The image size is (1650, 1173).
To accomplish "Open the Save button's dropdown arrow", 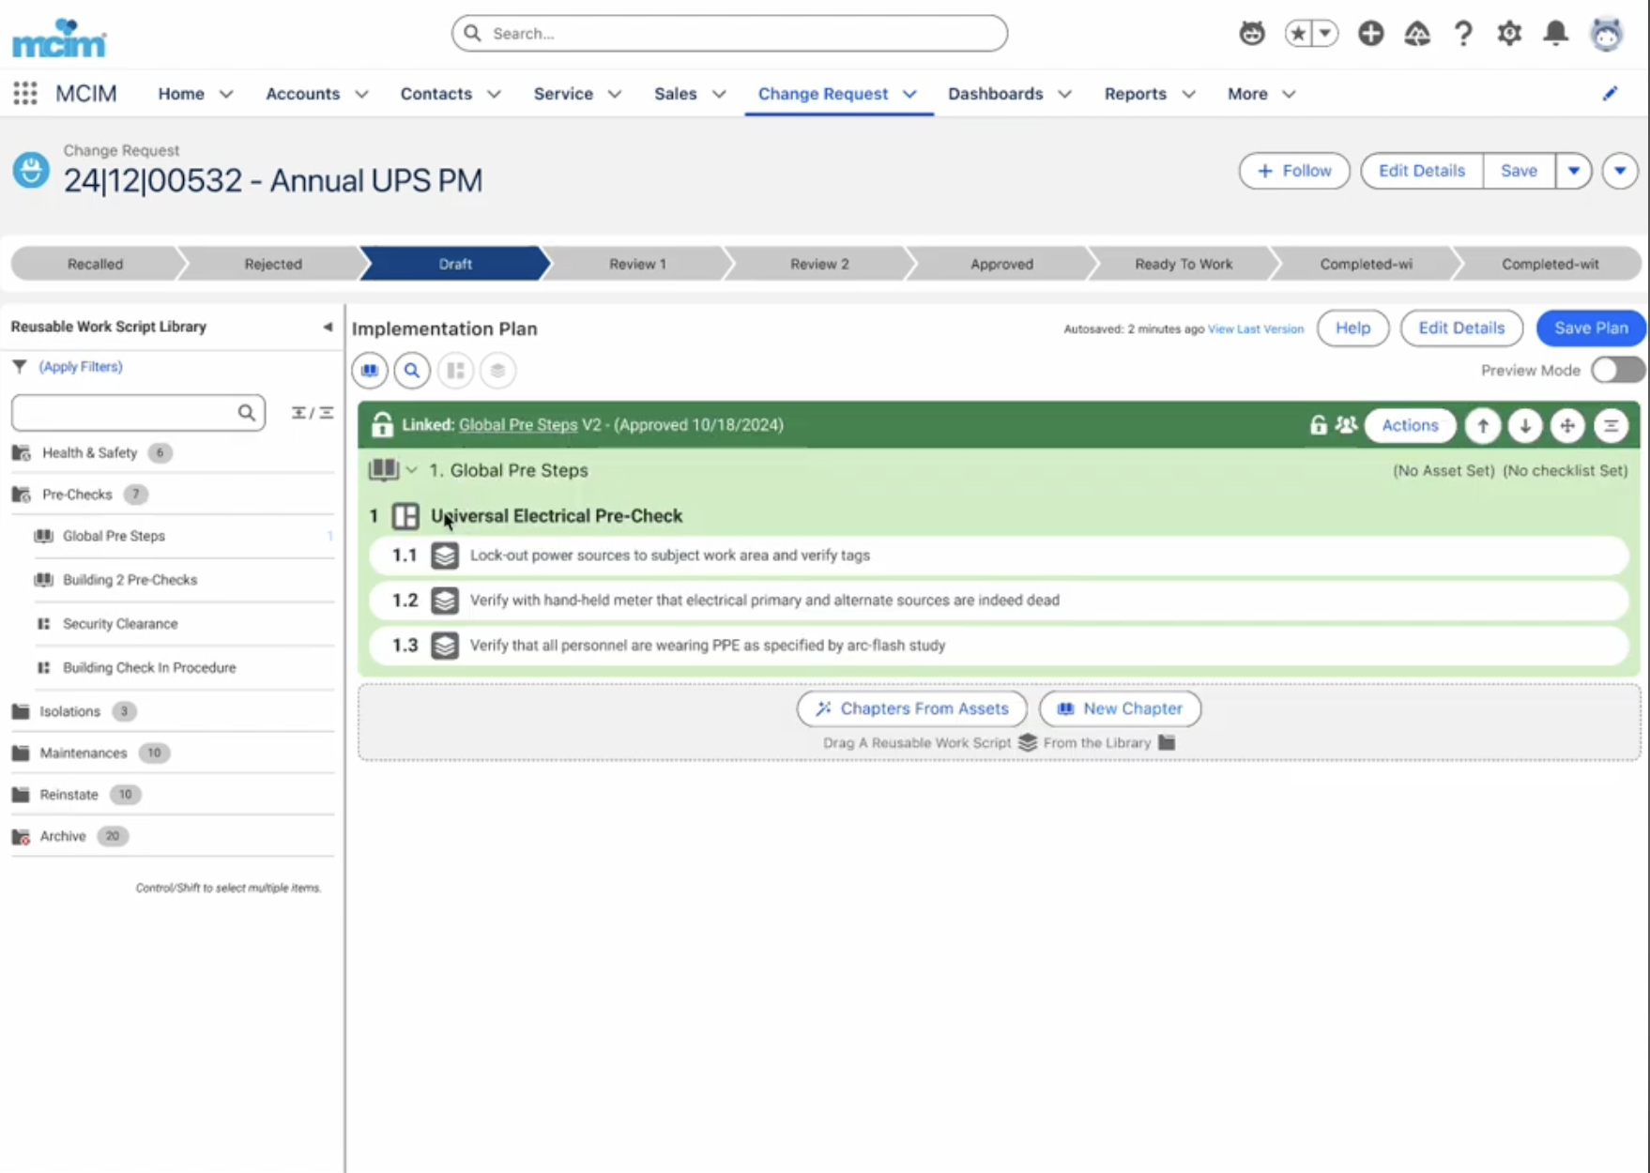I will pyautogui.click(x=1573, y=171).
